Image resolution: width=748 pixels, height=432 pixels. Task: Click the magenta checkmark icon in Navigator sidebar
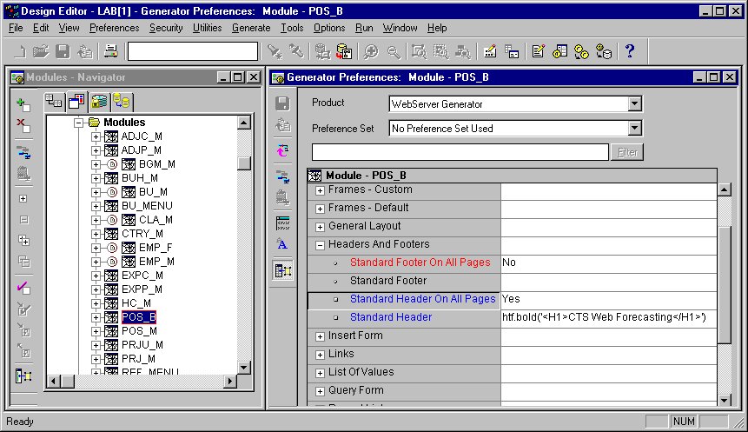click(x=23, y=288)
